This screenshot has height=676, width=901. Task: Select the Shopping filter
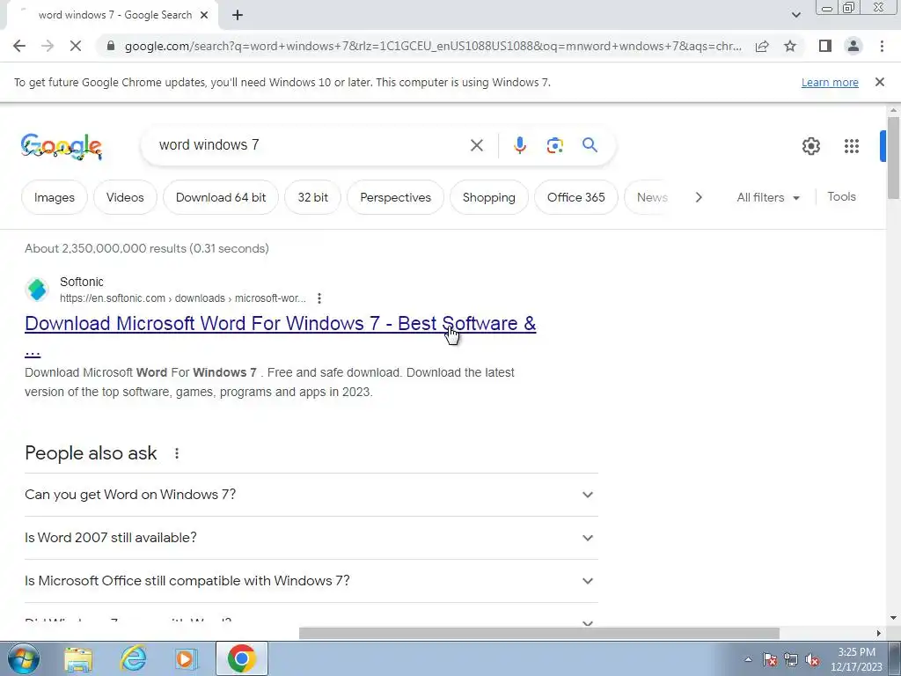(x=488, y=197)
